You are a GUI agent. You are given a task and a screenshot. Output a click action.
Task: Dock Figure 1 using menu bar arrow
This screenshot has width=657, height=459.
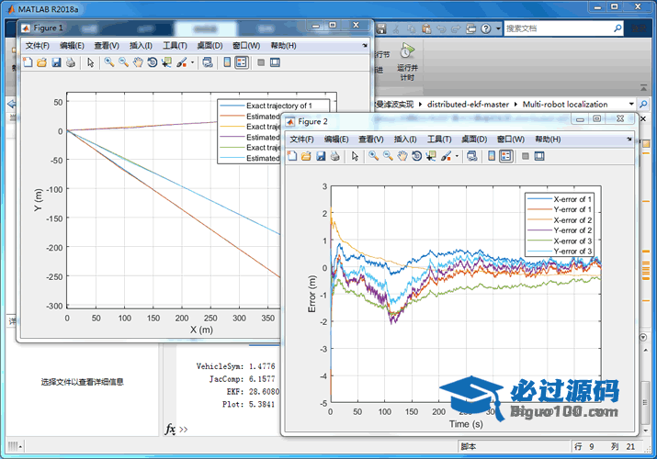pos(365,45)
